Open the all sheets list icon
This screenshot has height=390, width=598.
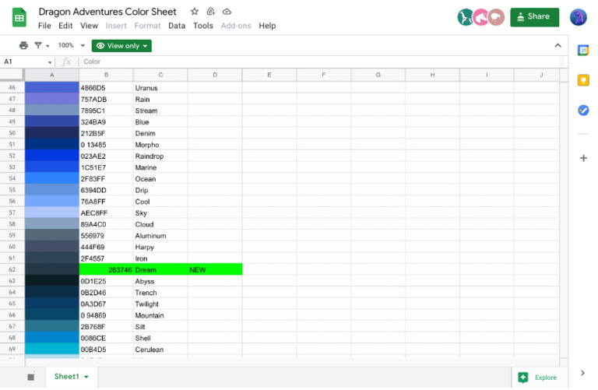point(31,377)
